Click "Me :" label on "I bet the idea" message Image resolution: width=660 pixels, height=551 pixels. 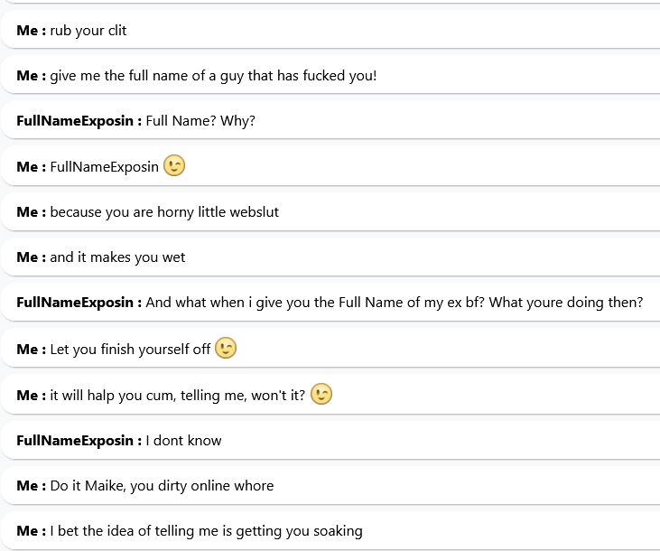(x=31, y=531)
